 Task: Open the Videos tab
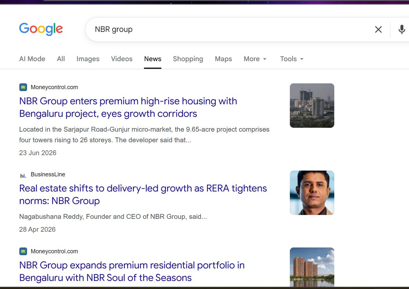point(122,59)
